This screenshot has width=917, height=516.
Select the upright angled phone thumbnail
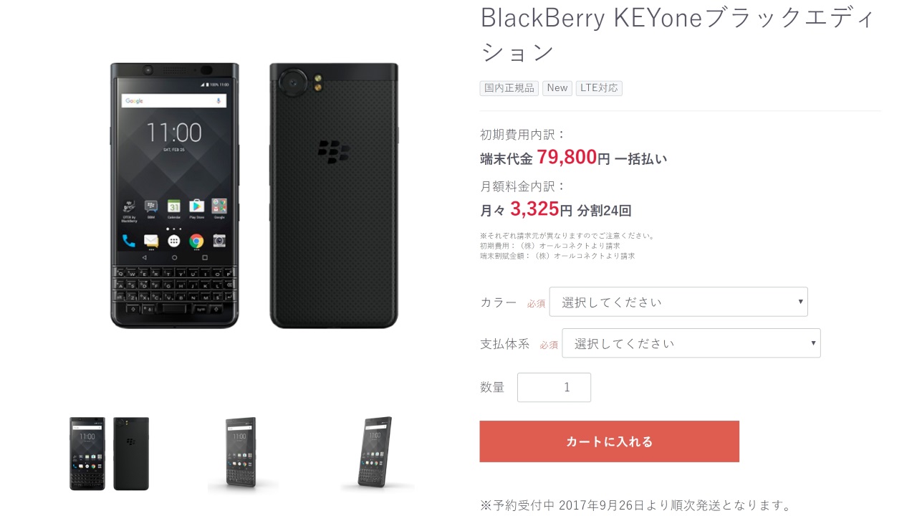243,454
